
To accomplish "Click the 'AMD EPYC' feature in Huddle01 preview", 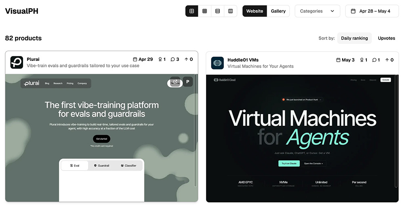I will click(246, 183).
